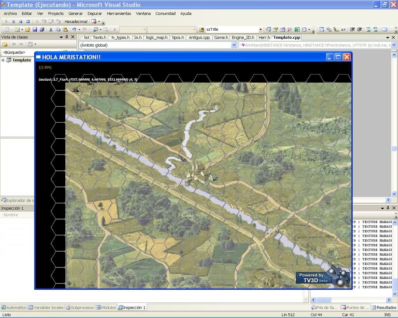Open the szTitle find combo dropdown
The height and width of the screenshot is (318, 398).
[260, 30]
